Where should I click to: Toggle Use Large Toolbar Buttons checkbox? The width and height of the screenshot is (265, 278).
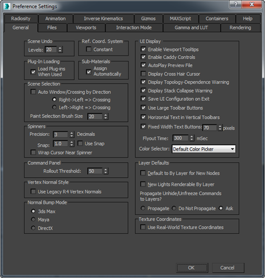pos(143,108)
